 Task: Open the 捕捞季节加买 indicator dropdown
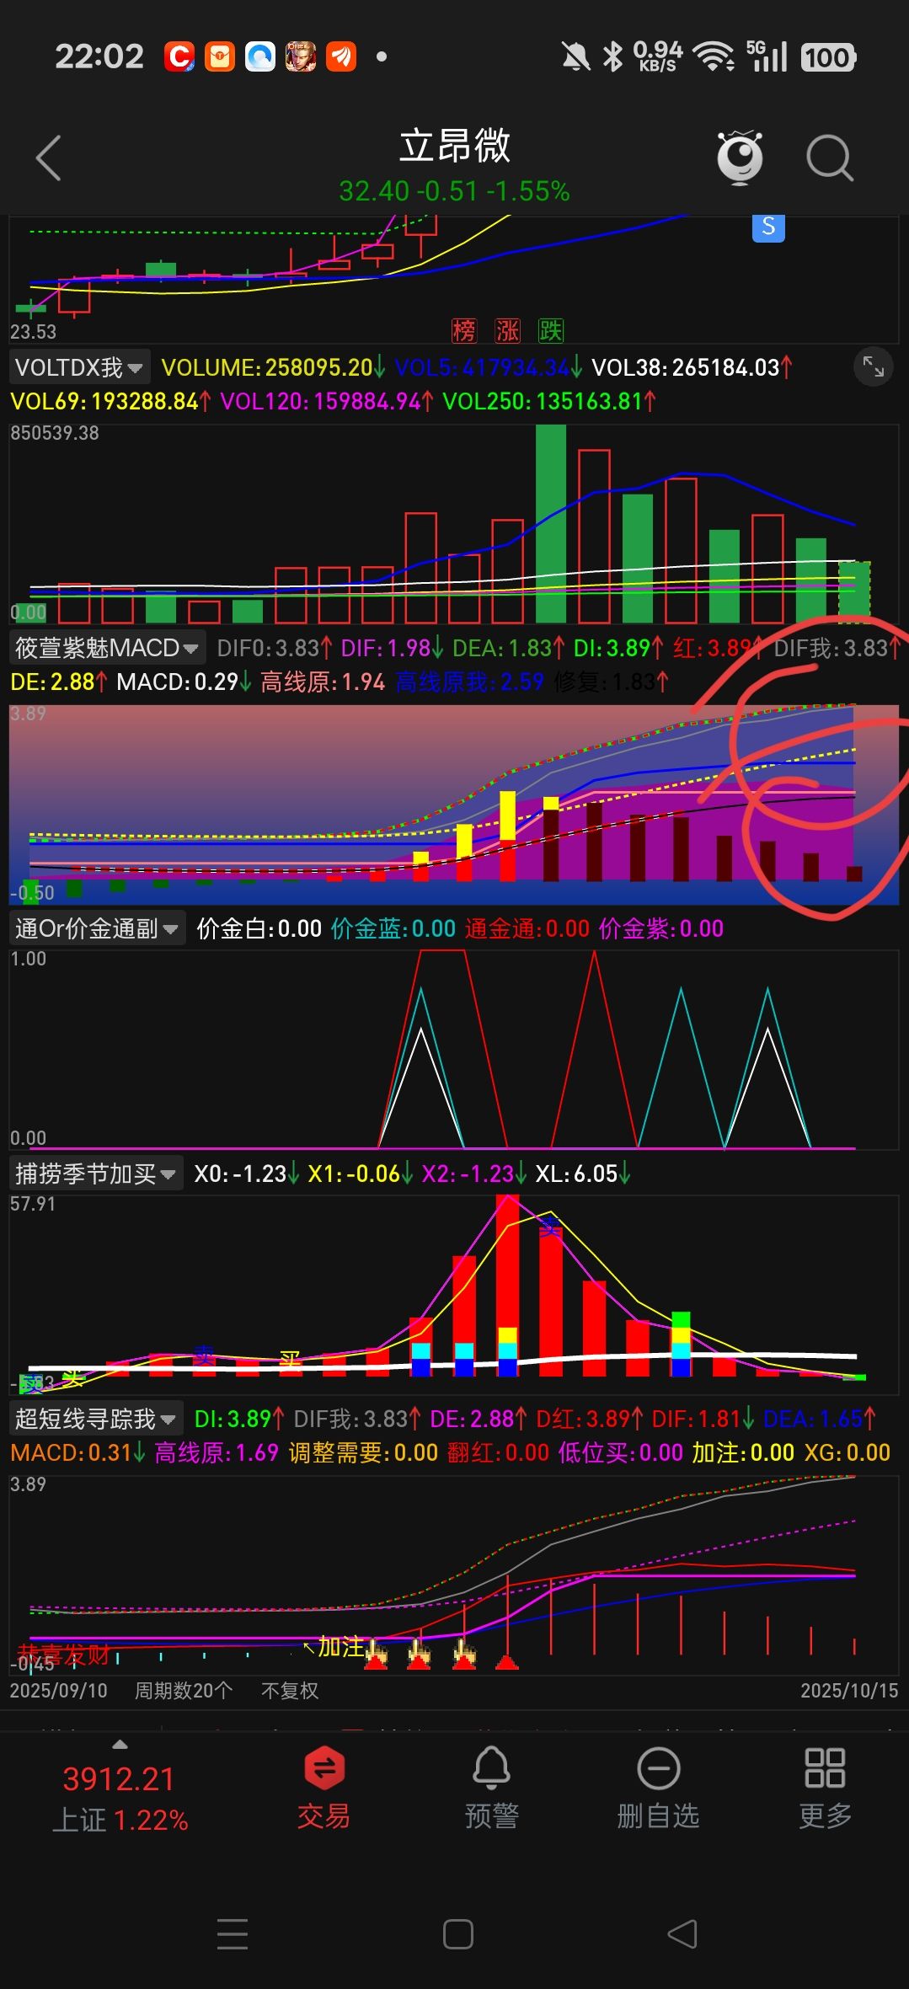96,1174
